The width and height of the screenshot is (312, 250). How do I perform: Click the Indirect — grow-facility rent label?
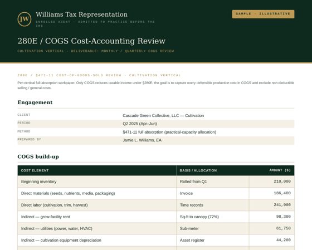(46, 217)
